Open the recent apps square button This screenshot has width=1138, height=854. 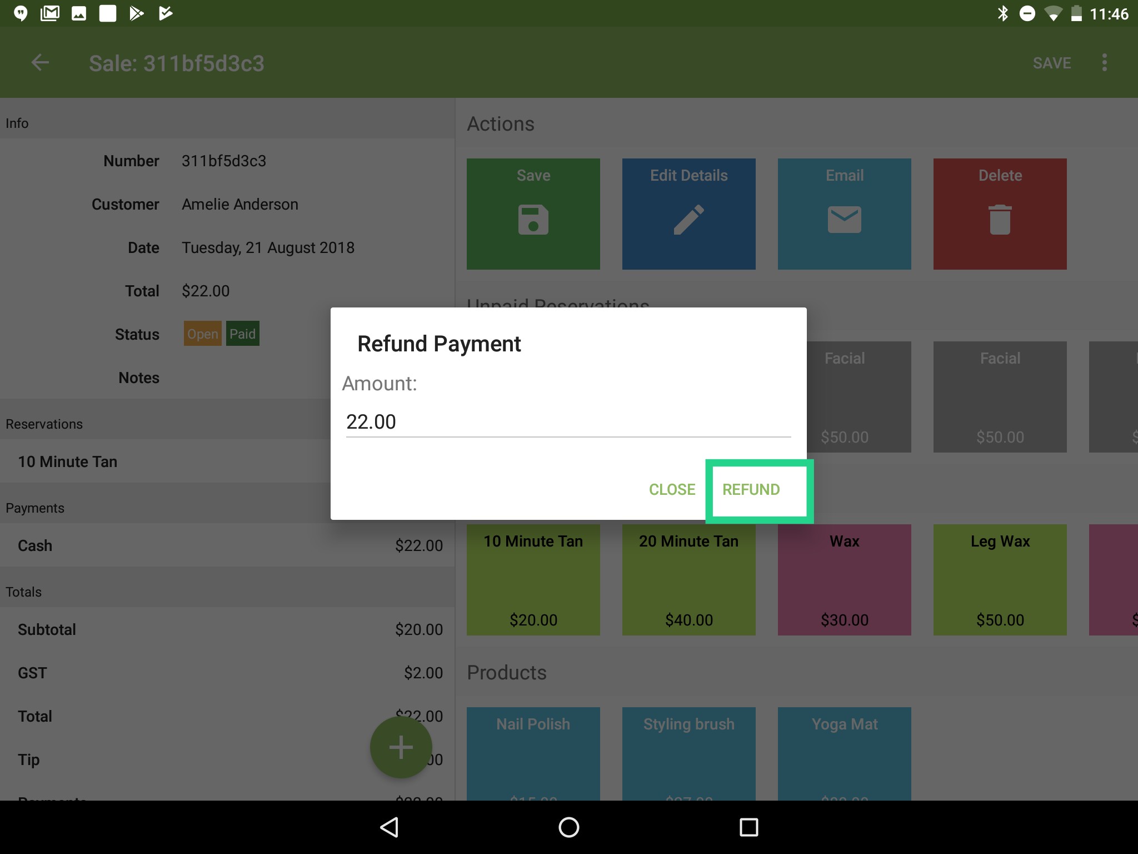[x=748, y=827]
